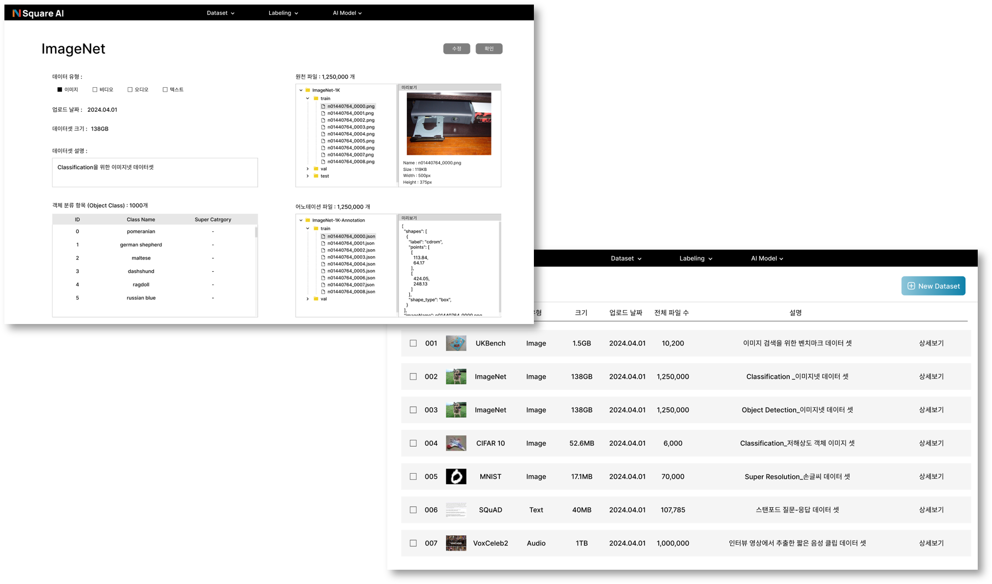This screenshot has height=584, width=992.
Task: Select n01440764_0001.png in file tree
Action: [x=350, y=113]
